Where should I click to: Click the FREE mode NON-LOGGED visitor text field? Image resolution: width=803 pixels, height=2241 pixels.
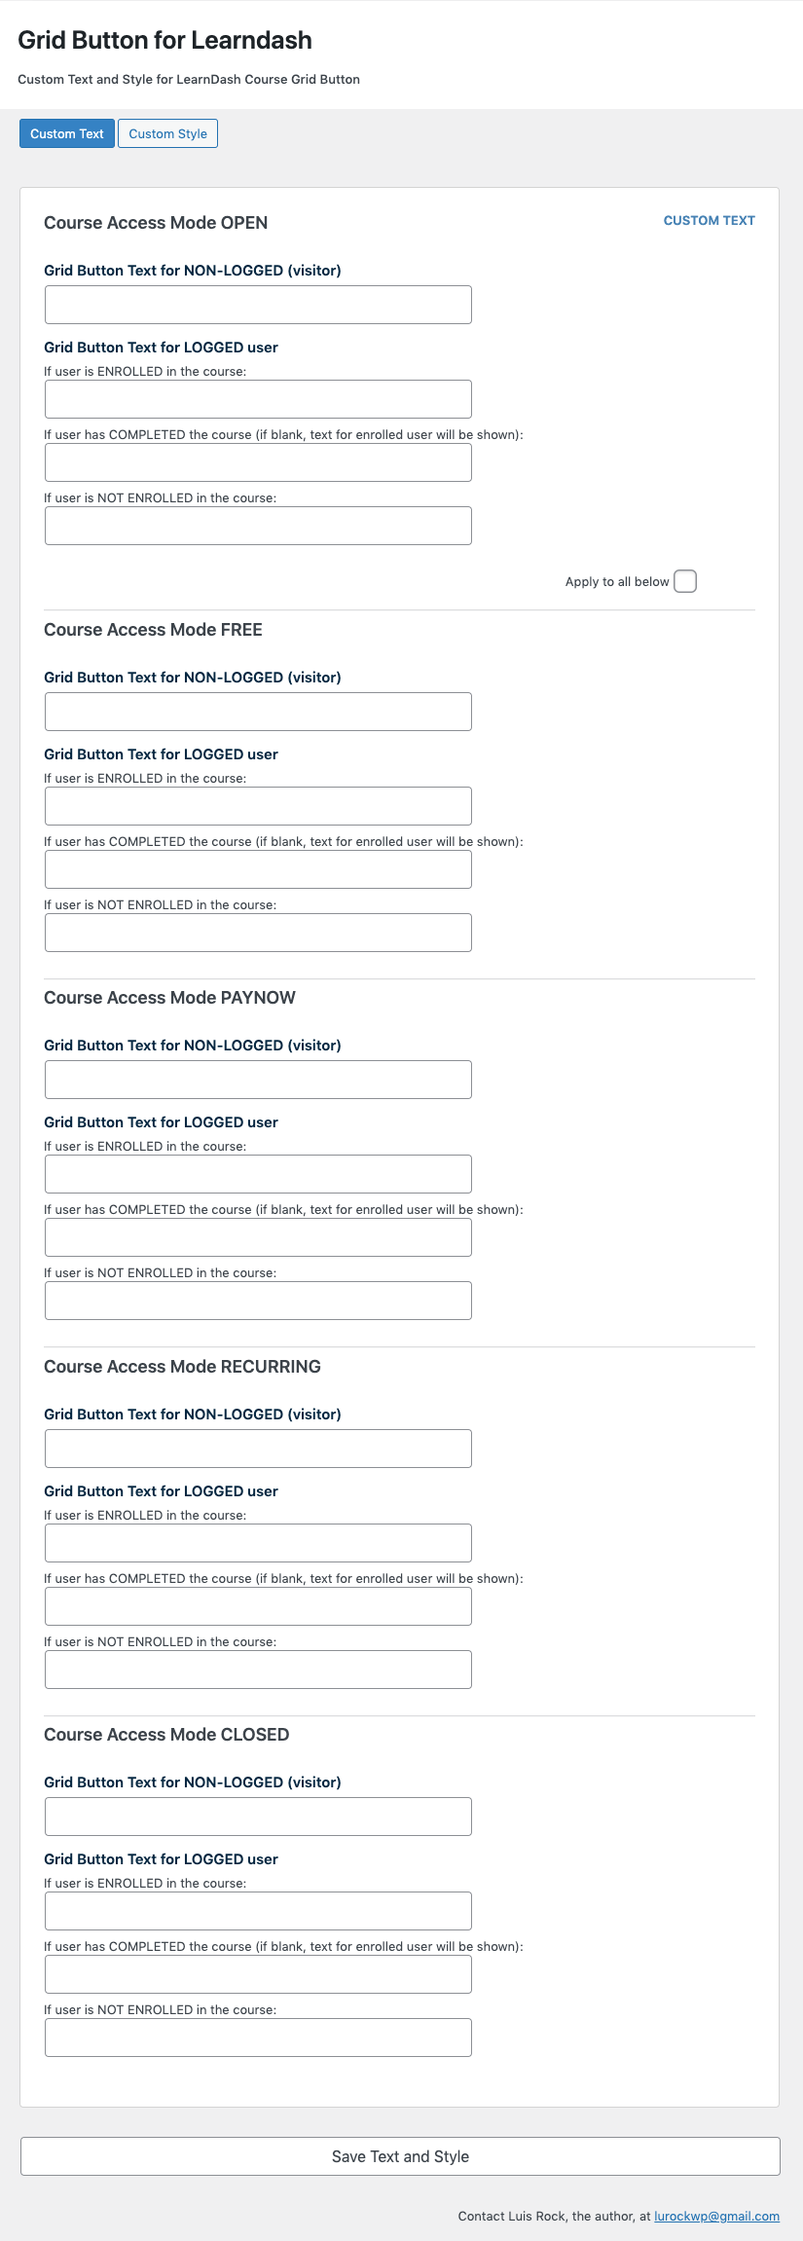tap(258, 712)
